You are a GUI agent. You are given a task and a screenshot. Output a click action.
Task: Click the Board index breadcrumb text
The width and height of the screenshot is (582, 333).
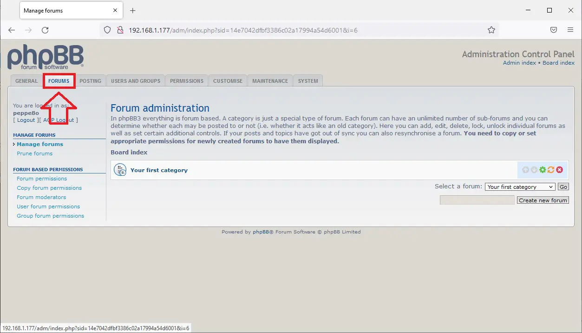129,152
